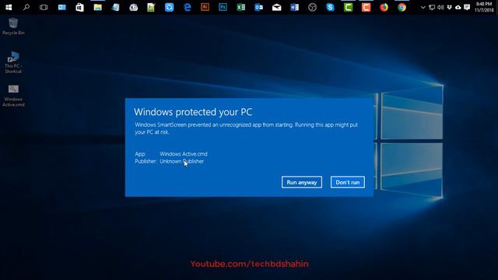Launch Firefox from the taskbar
The height and width of the screenshot is (280, 498).
click(384, 7)
